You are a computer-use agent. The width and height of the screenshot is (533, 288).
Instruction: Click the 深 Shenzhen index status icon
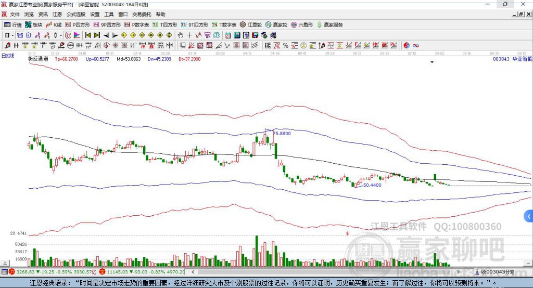103,272
